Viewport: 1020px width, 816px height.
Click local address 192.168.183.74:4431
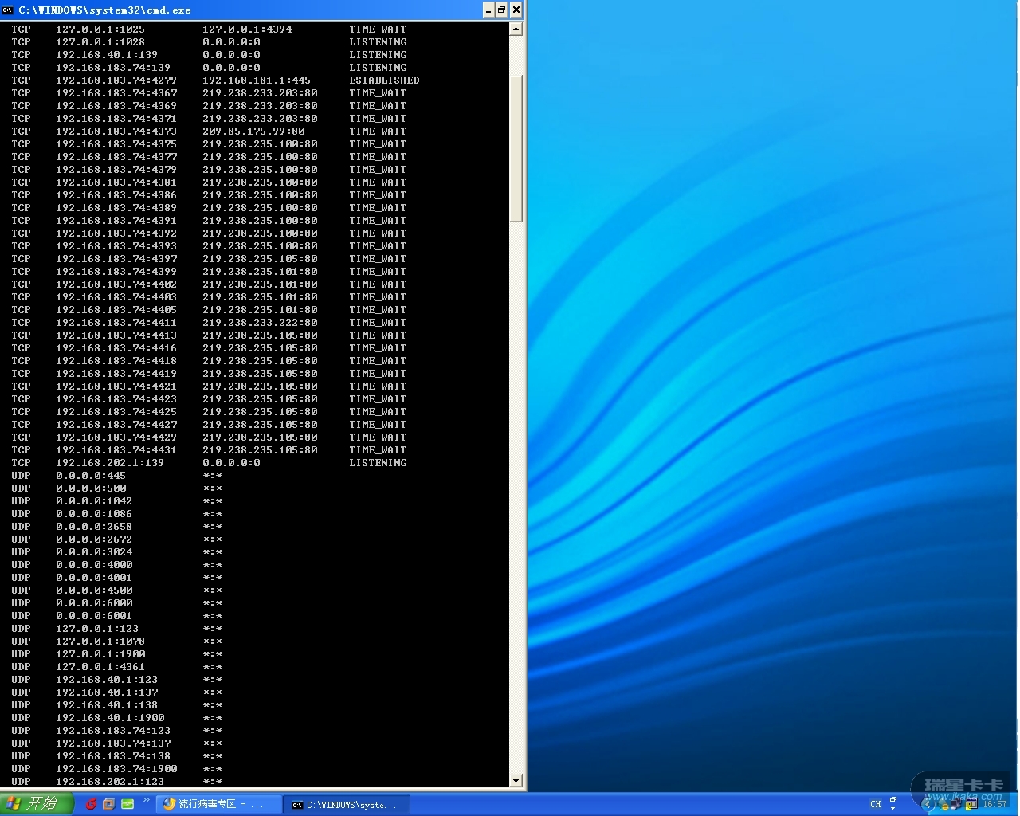pyautogui.click(x=116, y=450)
